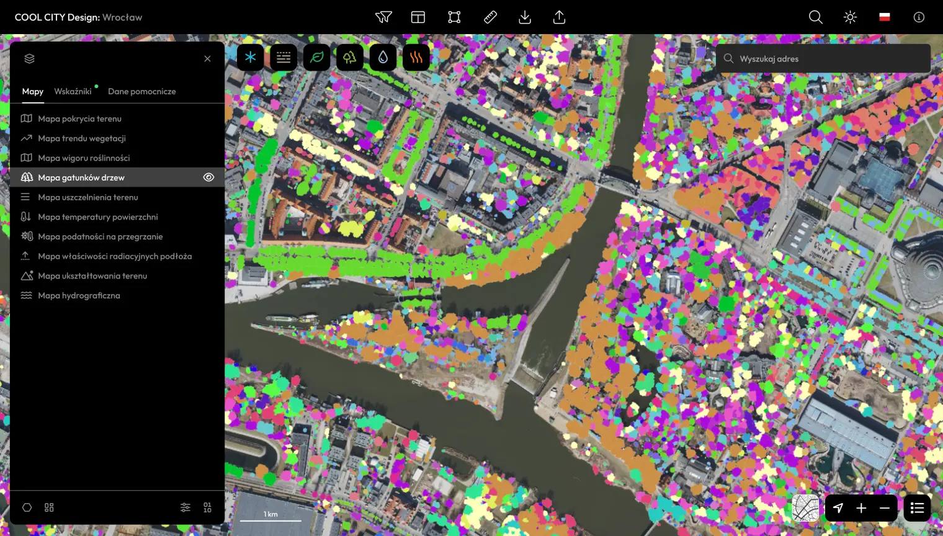
Task: Close the layers side panel
Action: click(x=207, y=58)
